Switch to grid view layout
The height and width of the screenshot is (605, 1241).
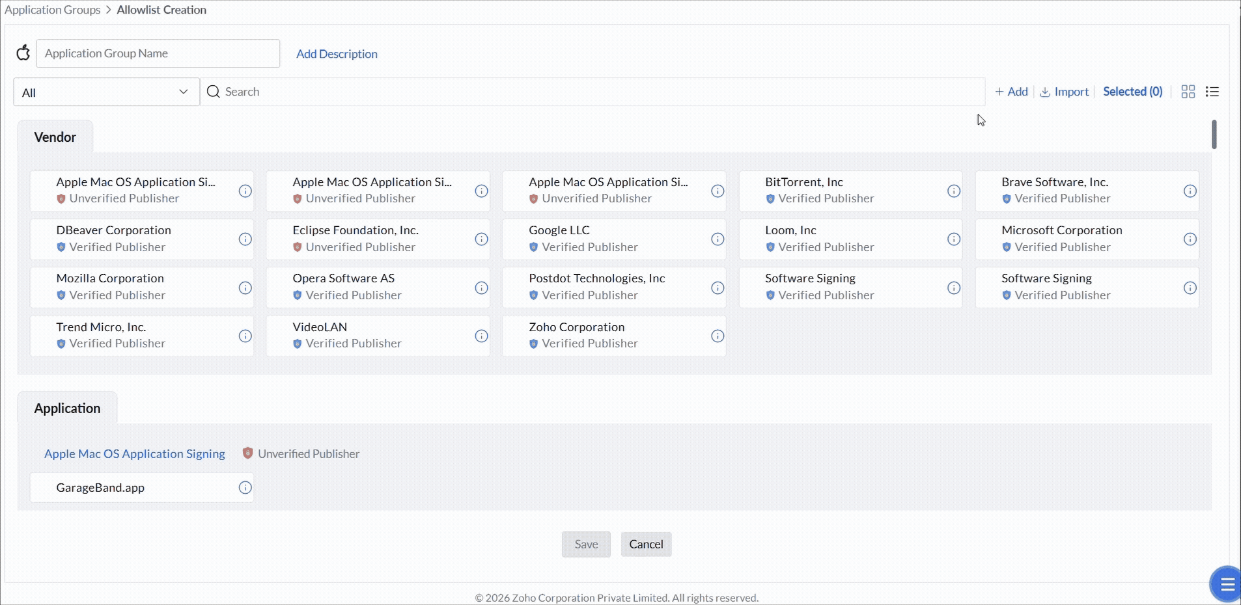click(x=1188, y=92)
